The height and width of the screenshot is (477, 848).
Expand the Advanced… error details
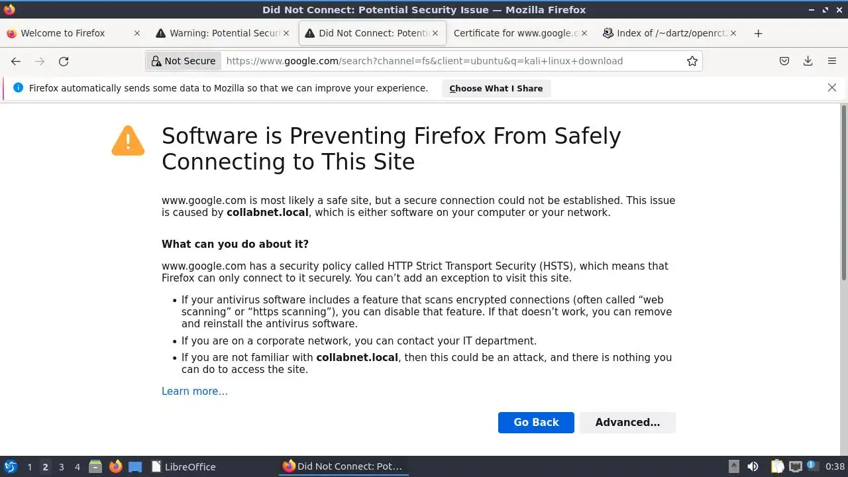[x=627, y=423]
